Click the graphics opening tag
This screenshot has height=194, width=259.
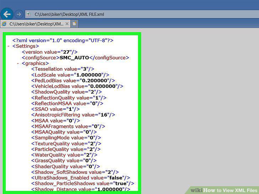[x=35, y=63]
